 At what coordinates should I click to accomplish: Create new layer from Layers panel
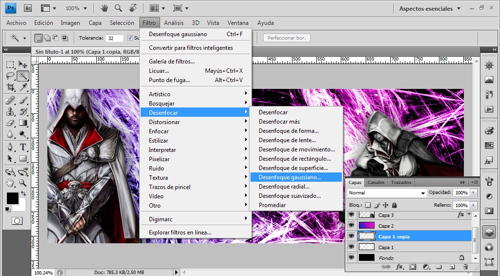coord(452,266)
